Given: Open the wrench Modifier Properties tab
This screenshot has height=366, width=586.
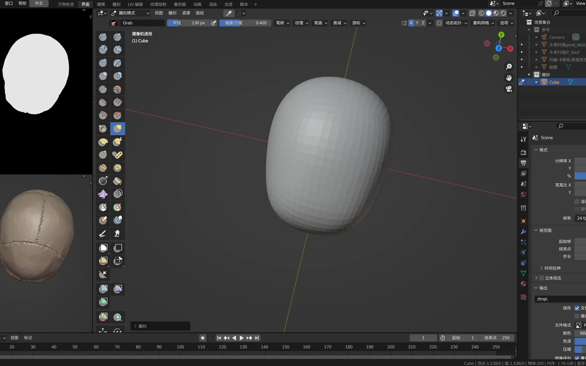Looking at the screenshot, I should [x=523, y=232].
